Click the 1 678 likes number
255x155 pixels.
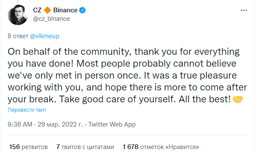pos(130,147)
